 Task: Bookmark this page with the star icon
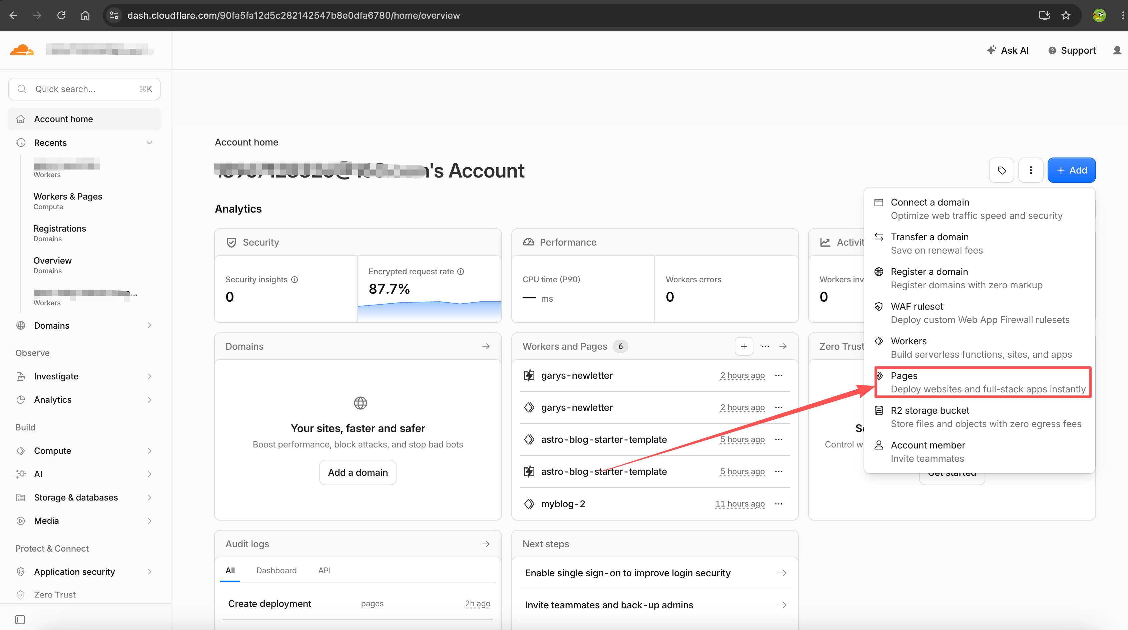(1066, 15)
